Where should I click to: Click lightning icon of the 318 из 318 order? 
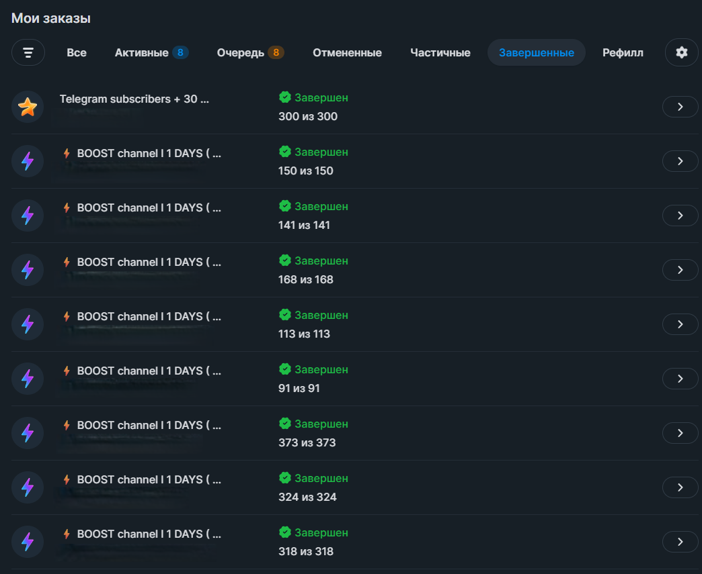pyautogui.click(x=28, y=542)
